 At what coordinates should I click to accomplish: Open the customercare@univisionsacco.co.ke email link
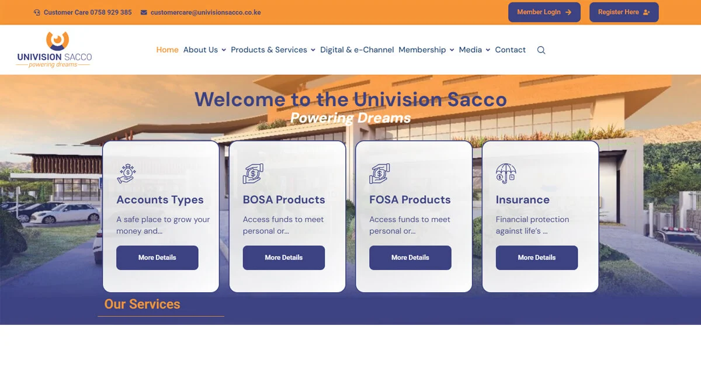pyautogui.click(x=206, y=11)
